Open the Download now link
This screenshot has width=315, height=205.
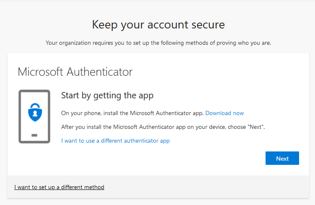click(x=225, y=113)
